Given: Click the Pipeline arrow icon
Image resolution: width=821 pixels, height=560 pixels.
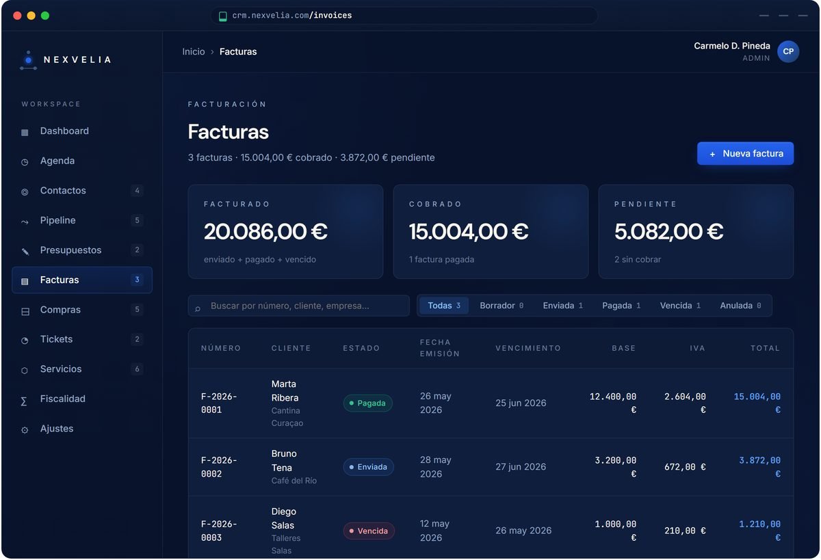Looking at the screenshot, I should 25,222.
